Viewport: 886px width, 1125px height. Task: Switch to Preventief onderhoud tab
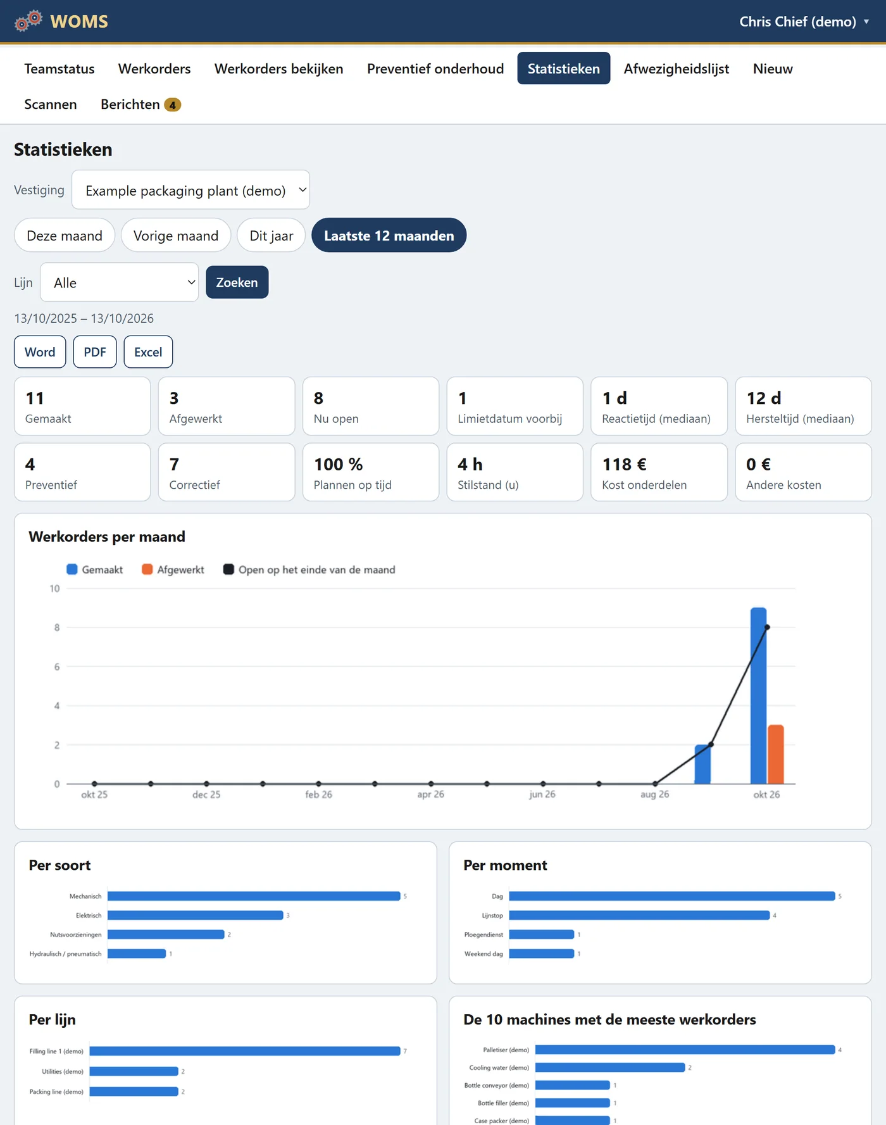(435, 68)
